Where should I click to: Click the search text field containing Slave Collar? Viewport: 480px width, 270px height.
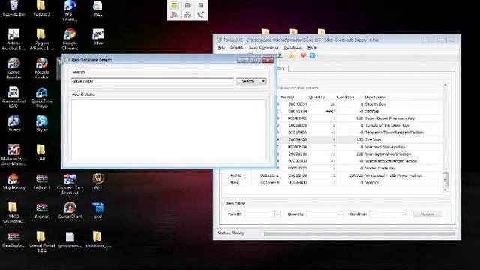(x=152, y=81)
